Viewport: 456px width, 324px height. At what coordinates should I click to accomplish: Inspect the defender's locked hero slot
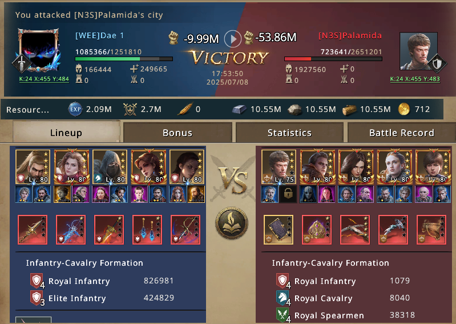[288, 194]
